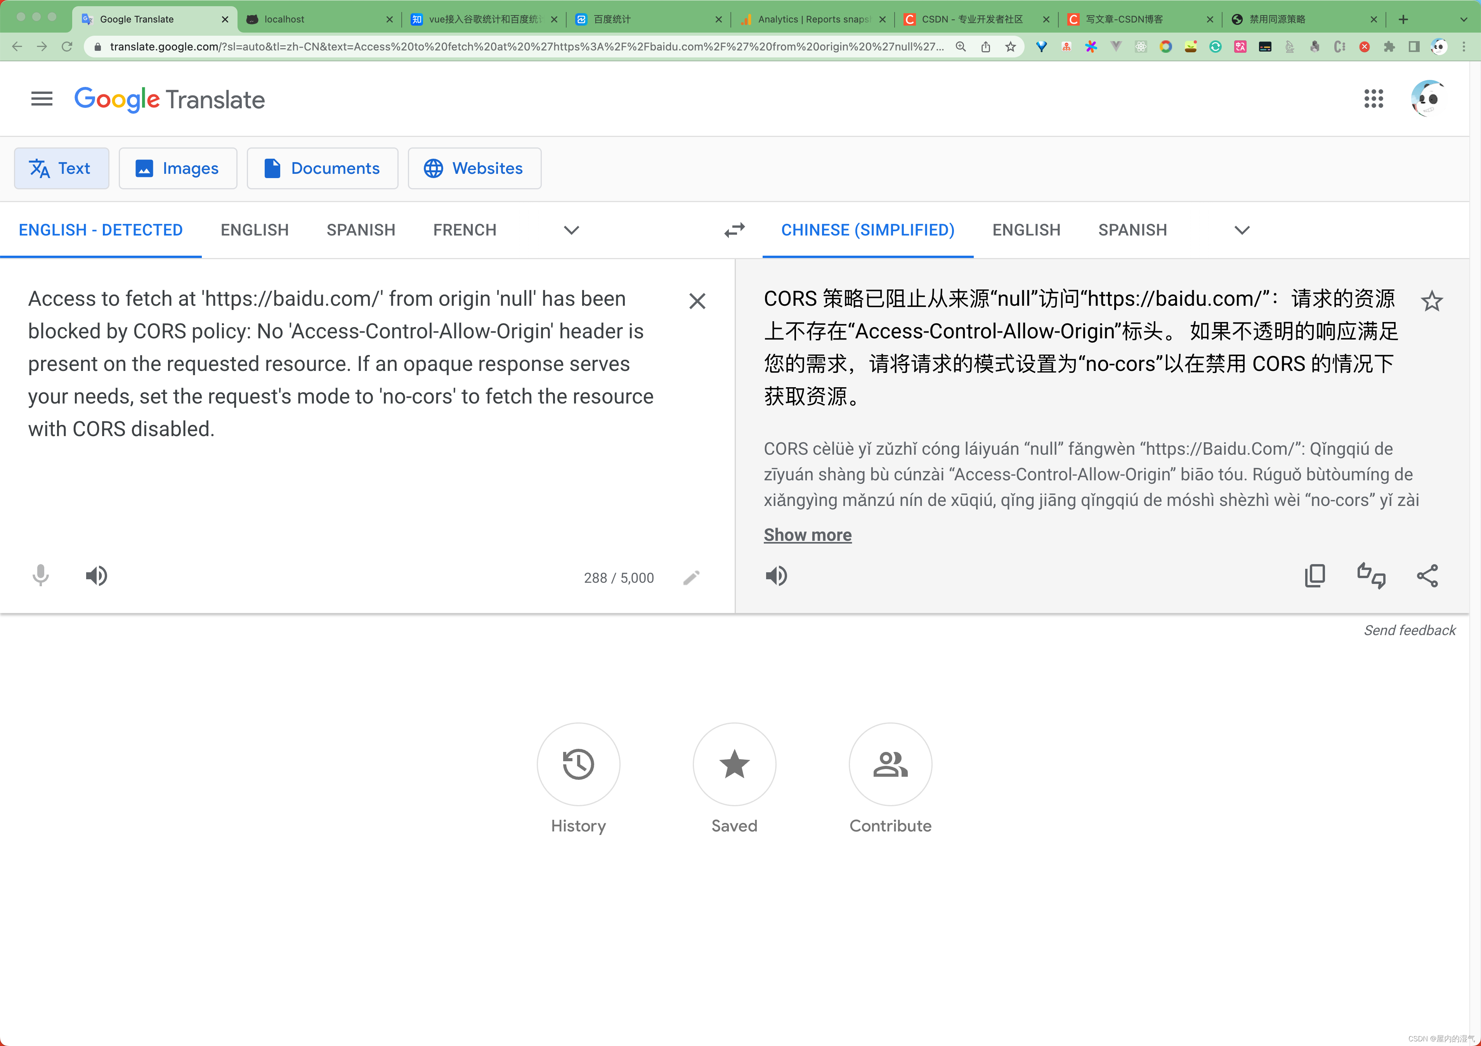Screen dimensions: 1481x1046
Task: Copy the translation to clipboard
Action: click(1315, 576)
